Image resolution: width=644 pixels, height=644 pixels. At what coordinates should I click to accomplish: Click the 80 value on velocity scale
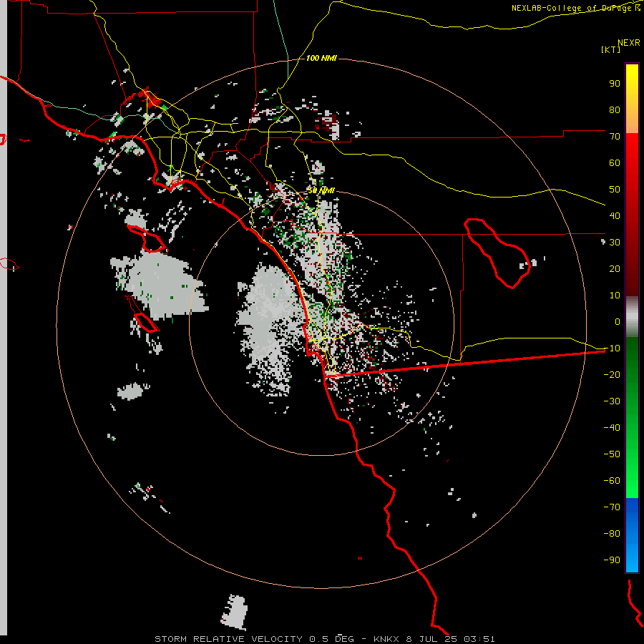click(x=615, y=110)
